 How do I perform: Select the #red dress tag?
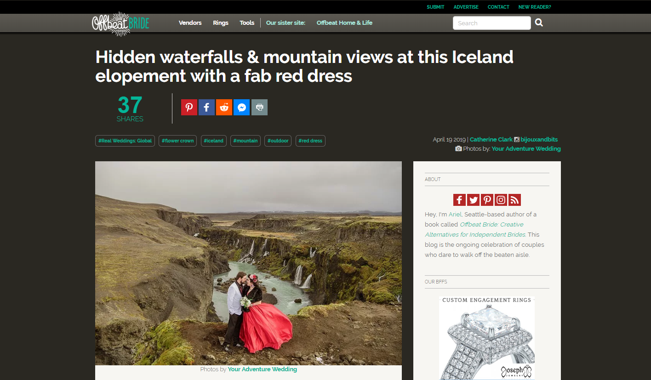click(310, 141)
